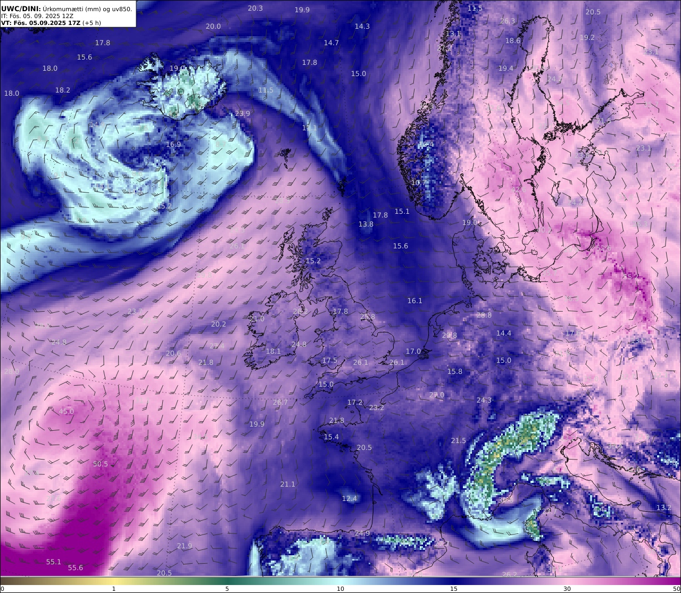Select the 13.2 value label
This screenshot has height=593, width=681.
[664, 508]
